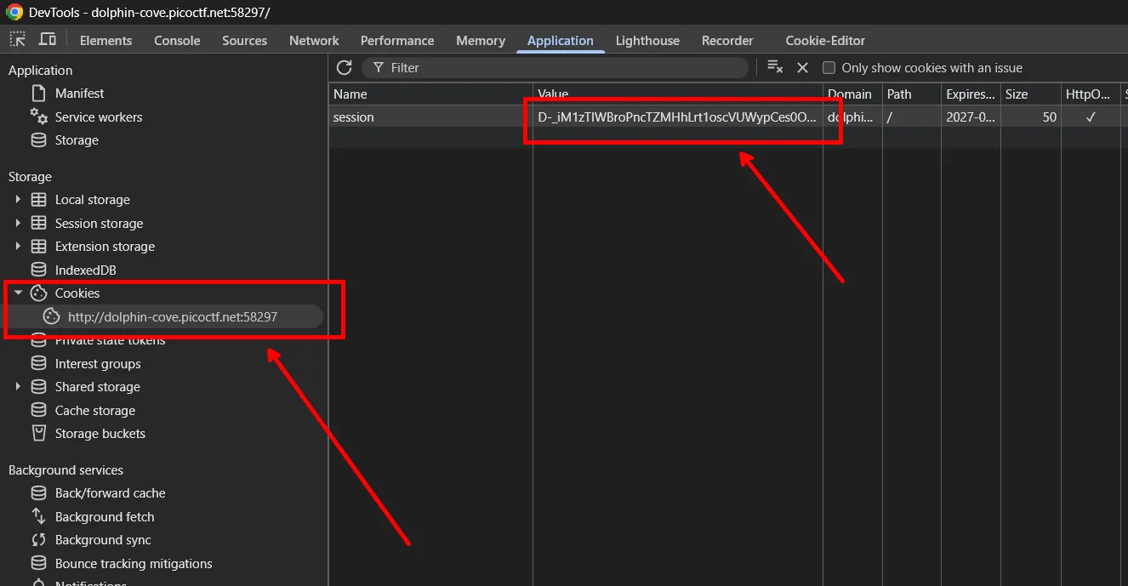This screenshot has height=586, width=1128.
Task: Expand the Session storage tree node
Action: pyautogui.click(x=18, y=223)
